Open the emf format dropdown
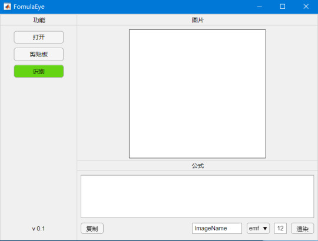The width and height of the screenshot is (318, 241). 258,229
